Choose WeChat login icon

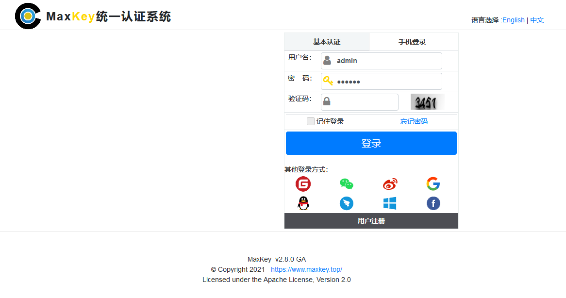coord(346,184)
